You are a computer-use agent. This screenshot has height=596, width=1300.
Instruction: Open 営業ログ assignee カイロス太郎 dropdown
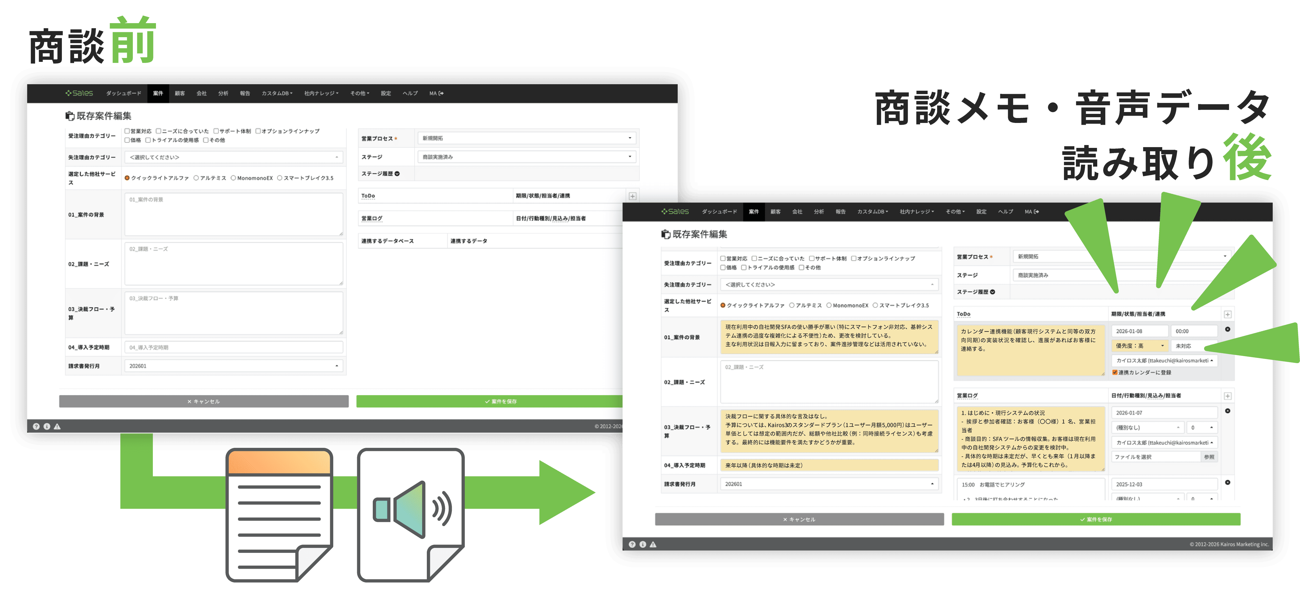coord(1165,443)
